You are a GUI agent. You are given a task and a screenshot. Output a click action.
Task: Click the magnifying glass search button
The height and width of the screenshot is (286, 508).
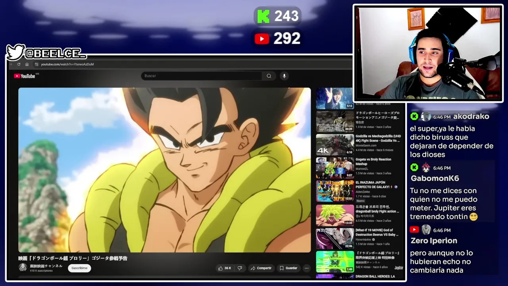click(x=269, y=76)
